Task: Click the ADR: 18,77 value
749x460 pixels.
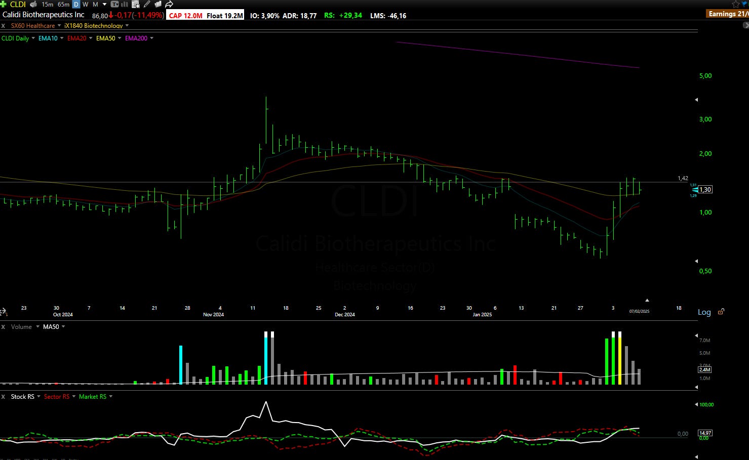Action: pyautogui.click(x=300, y=16)
